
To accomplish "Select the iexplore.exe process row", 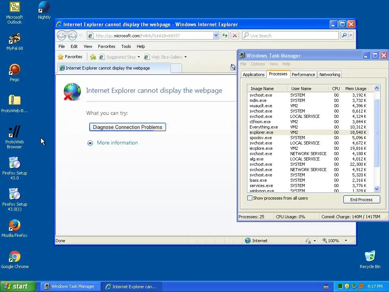I will [308, 148].
